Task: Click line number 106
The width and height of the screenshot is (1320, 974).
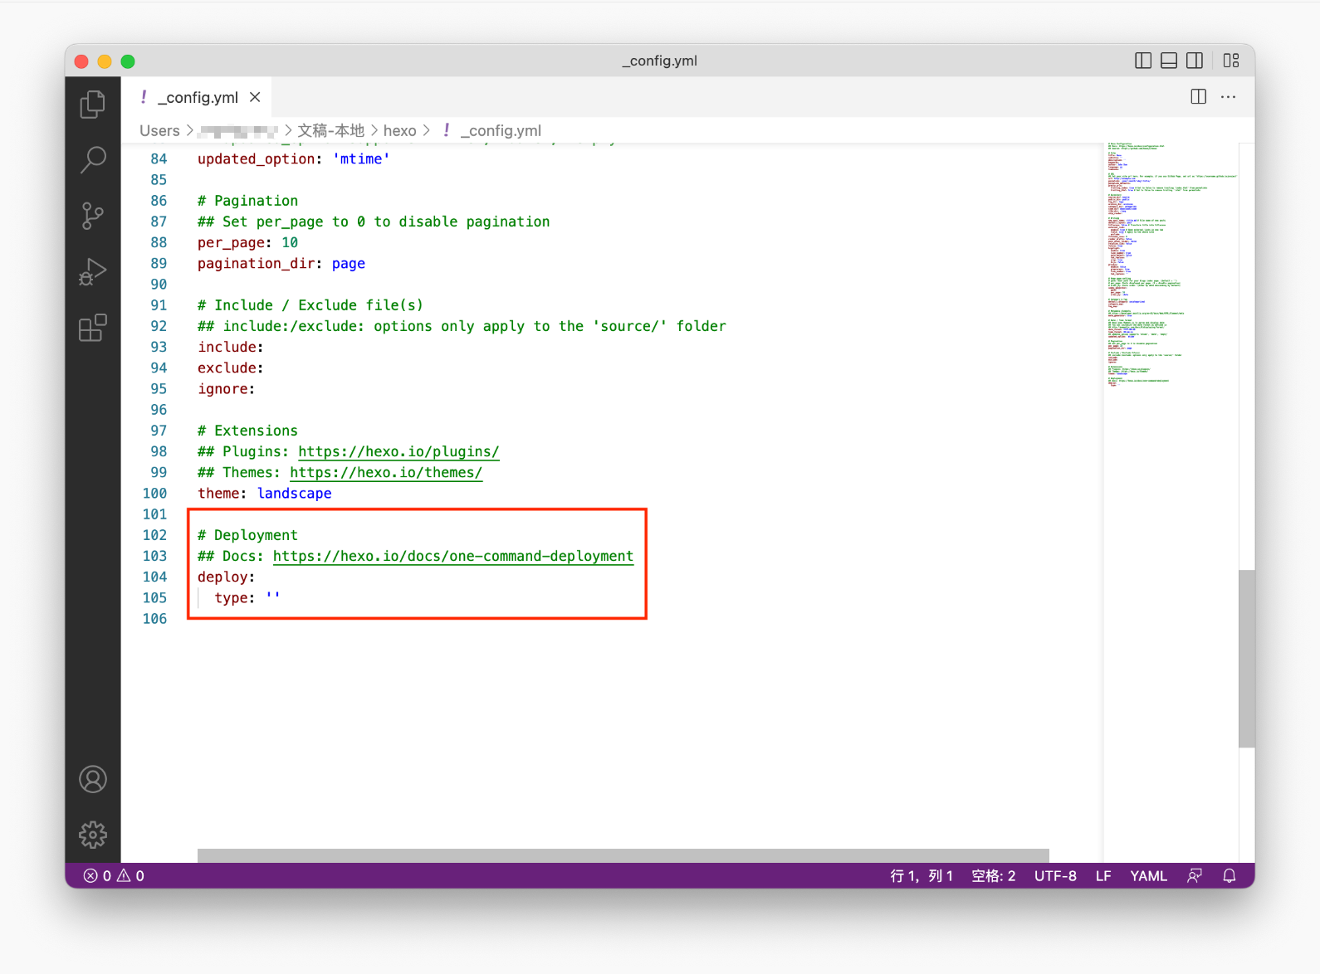Action: click(154, 618)
